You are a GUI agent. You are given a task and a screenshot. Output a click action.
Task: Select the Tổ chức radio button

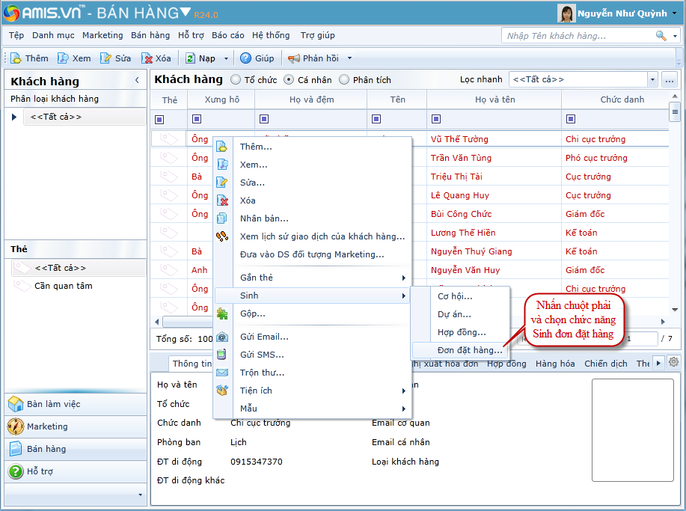[236, 80]
